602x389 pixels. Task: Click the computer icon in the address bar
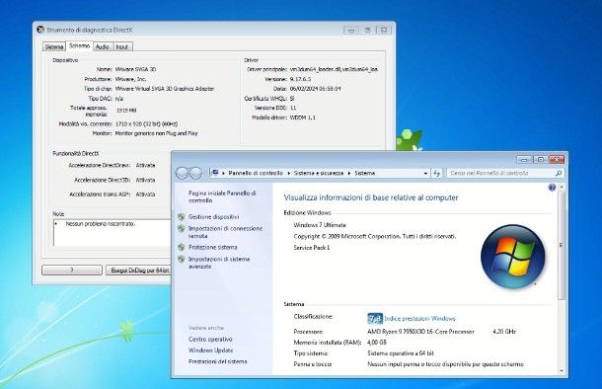click(215, 173)
